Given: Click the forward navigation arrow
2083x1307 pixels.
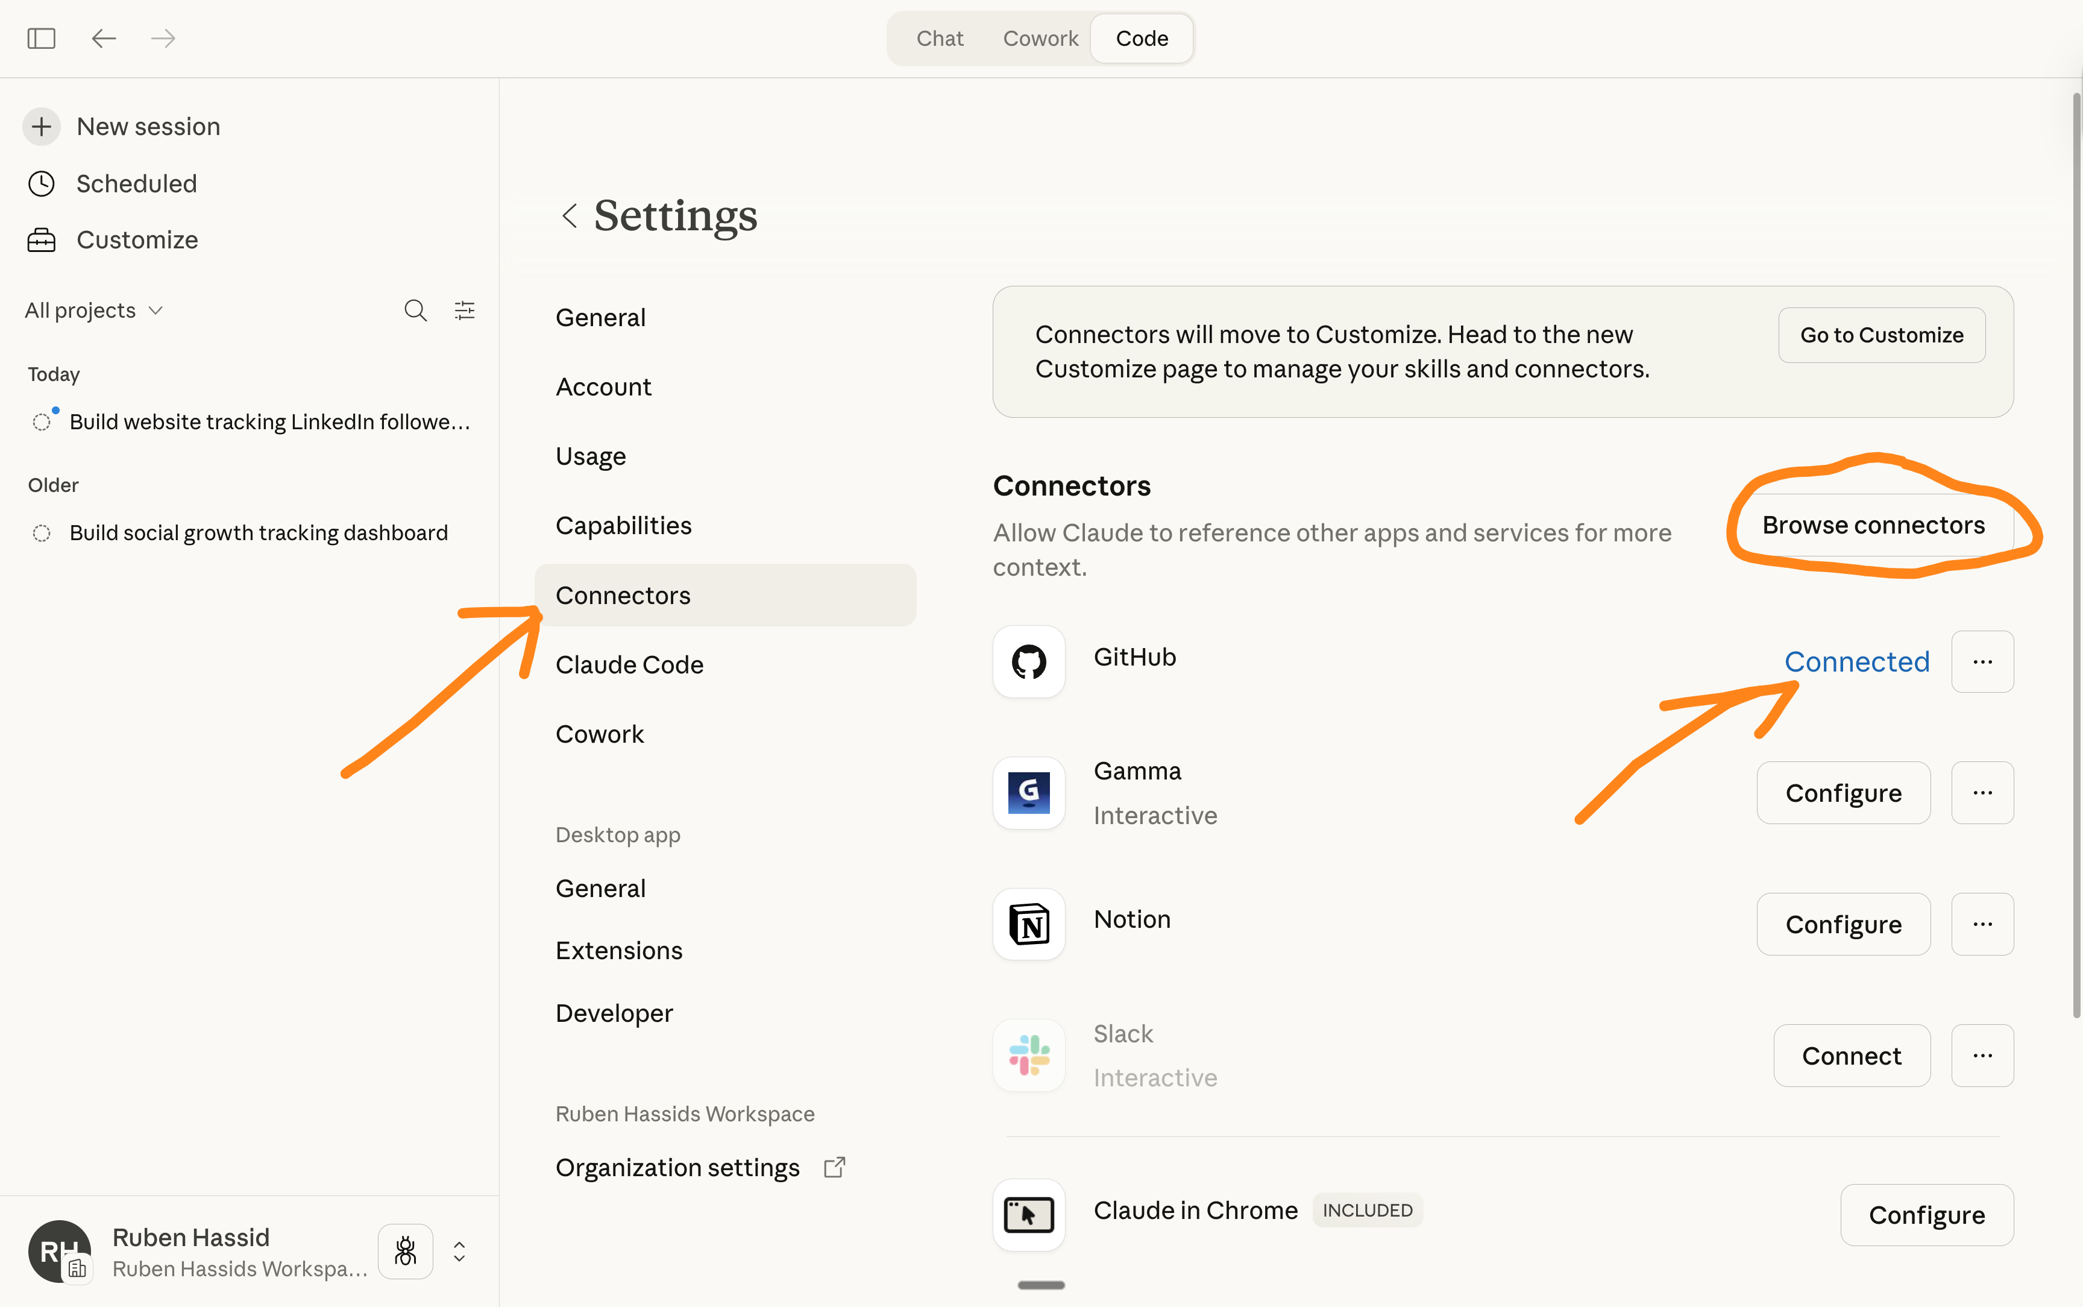Looking at the screenshot, I should (x=163, y=38).
